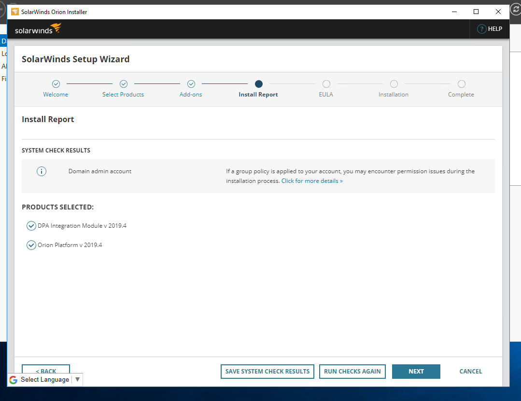
Task: Click the Google logo in language widget
Action: (14, 380)
